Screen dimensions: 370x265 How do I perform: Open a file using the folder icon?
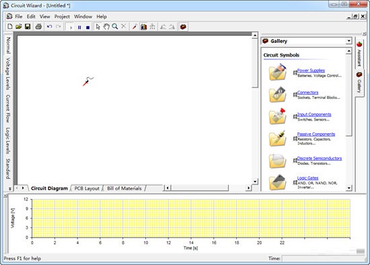19,26
